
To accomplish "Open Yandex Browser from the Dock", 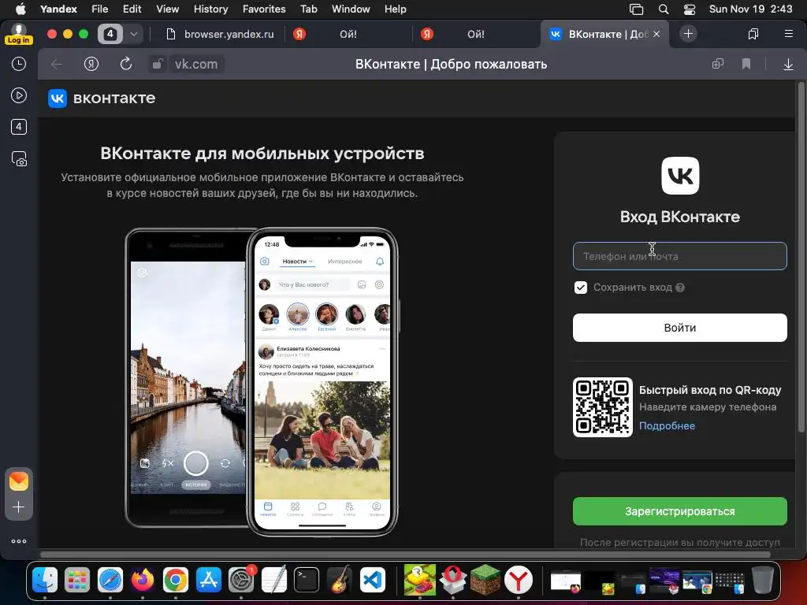I will pos(519,581).
